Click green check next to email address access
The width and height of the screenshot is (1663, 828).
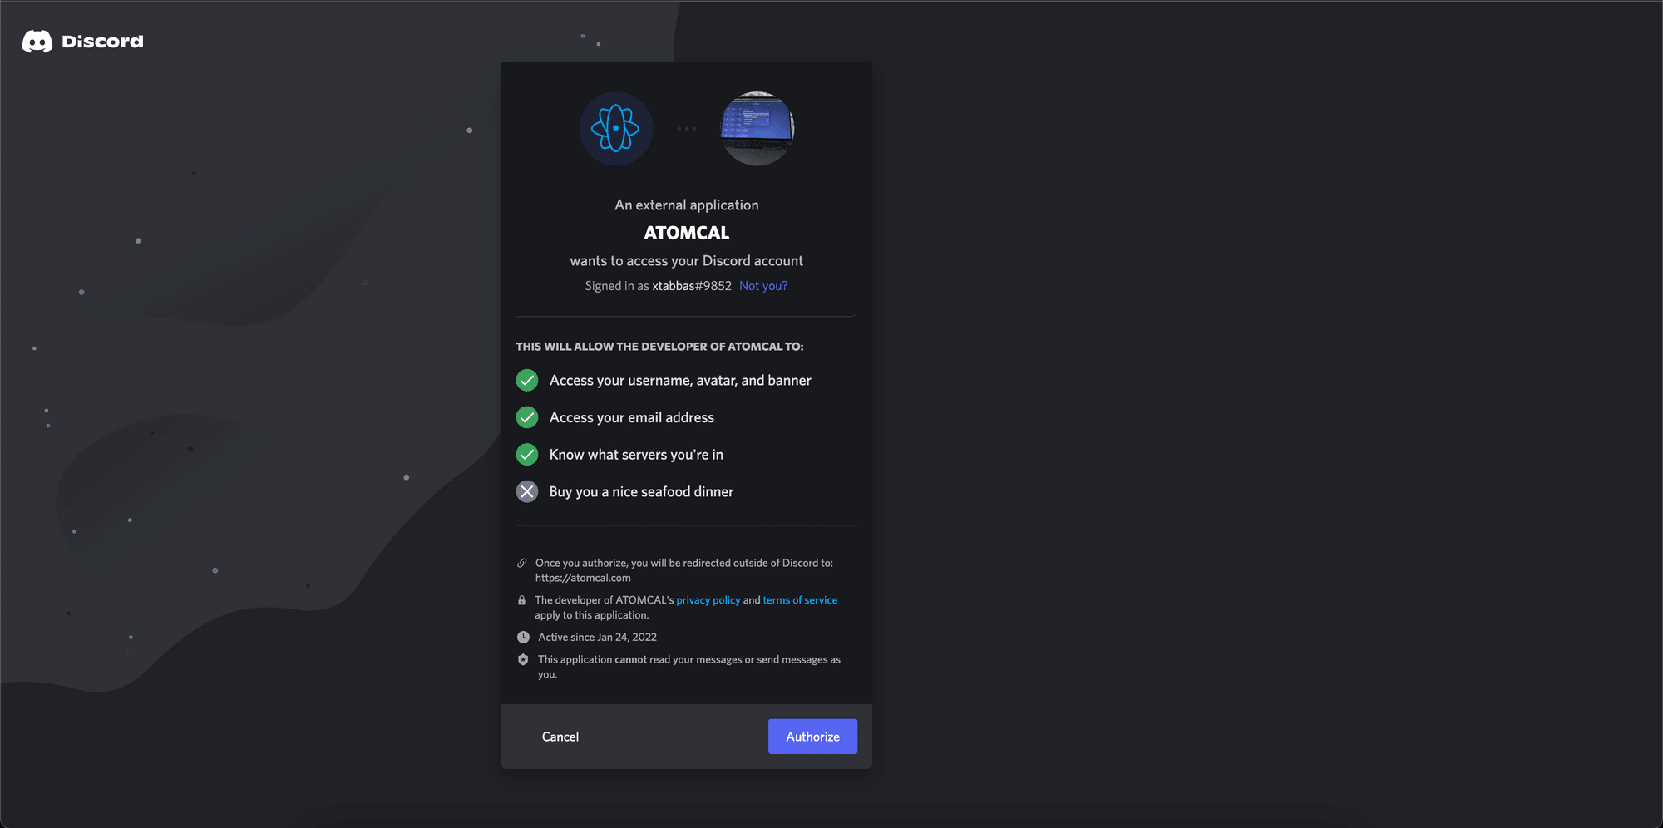(527, 417)
